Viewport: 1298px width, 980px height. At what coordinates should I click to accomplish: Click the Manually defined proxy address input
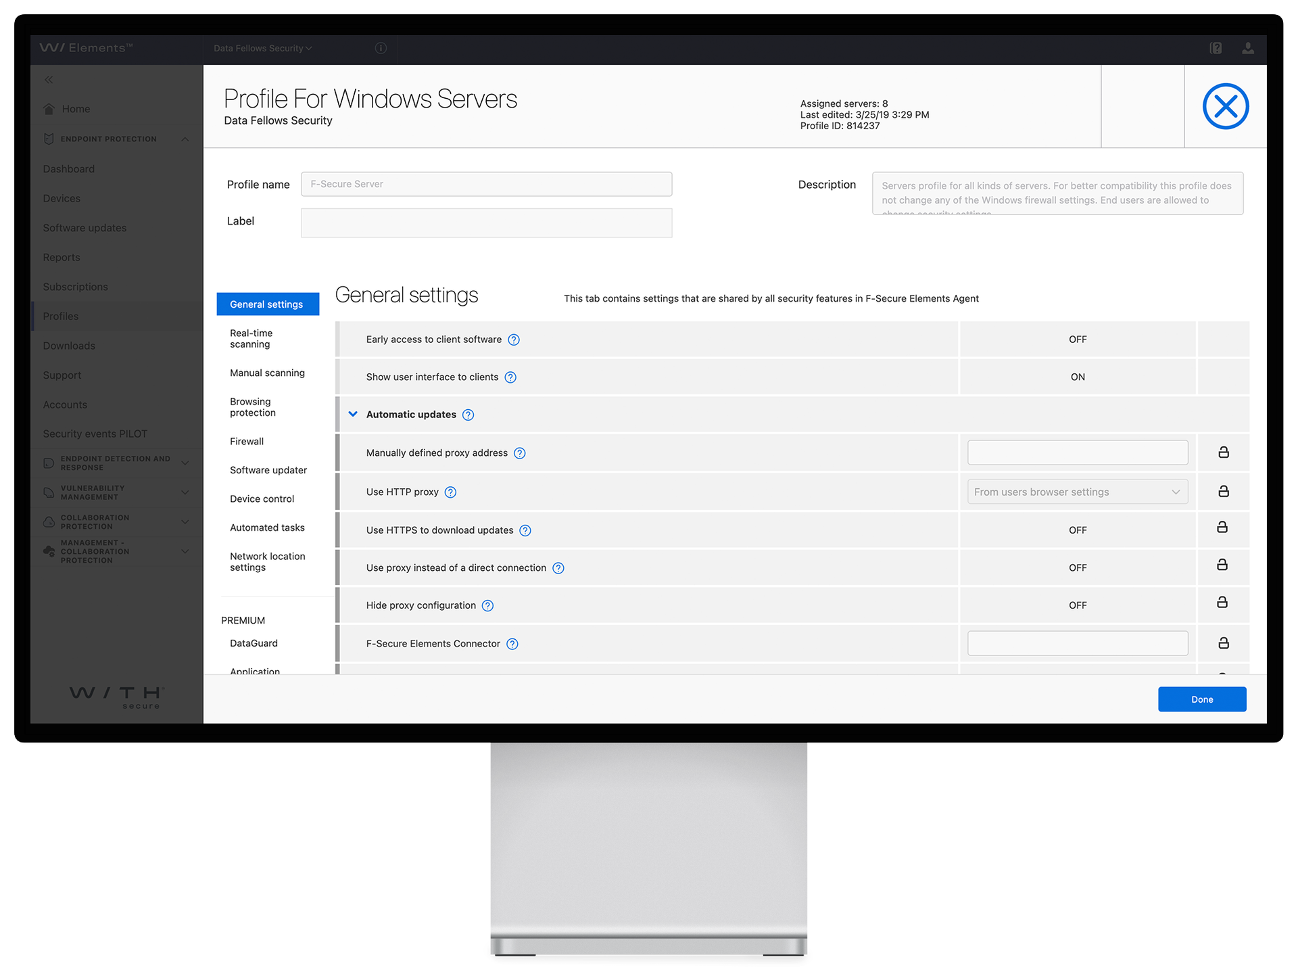(1078, 452)
